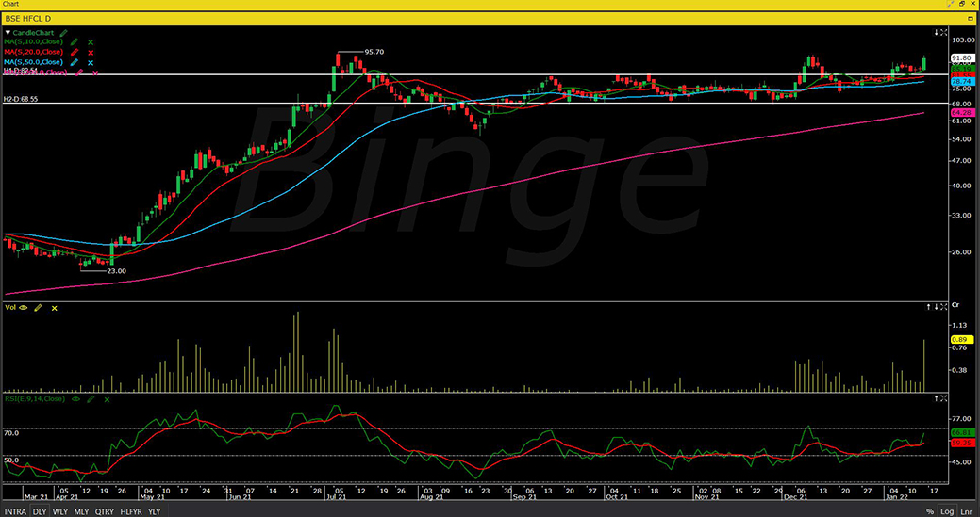The width and height of the screenshot is (980, 517).
Task: Click the 23.00 low price annotation
Action: pyautogui.click(x=117, y=270)
